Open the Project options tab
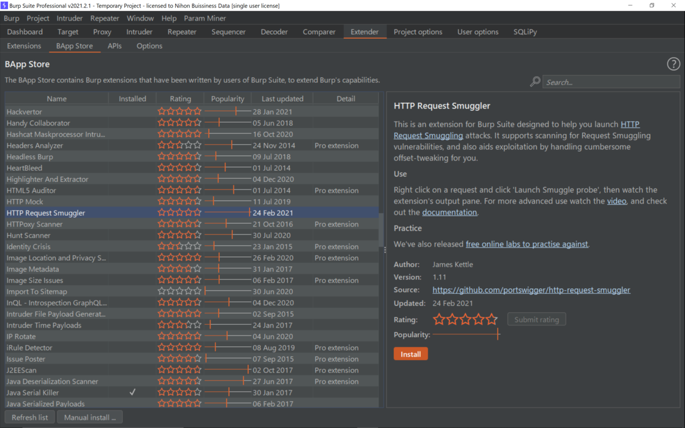 [x=418, y=32]
